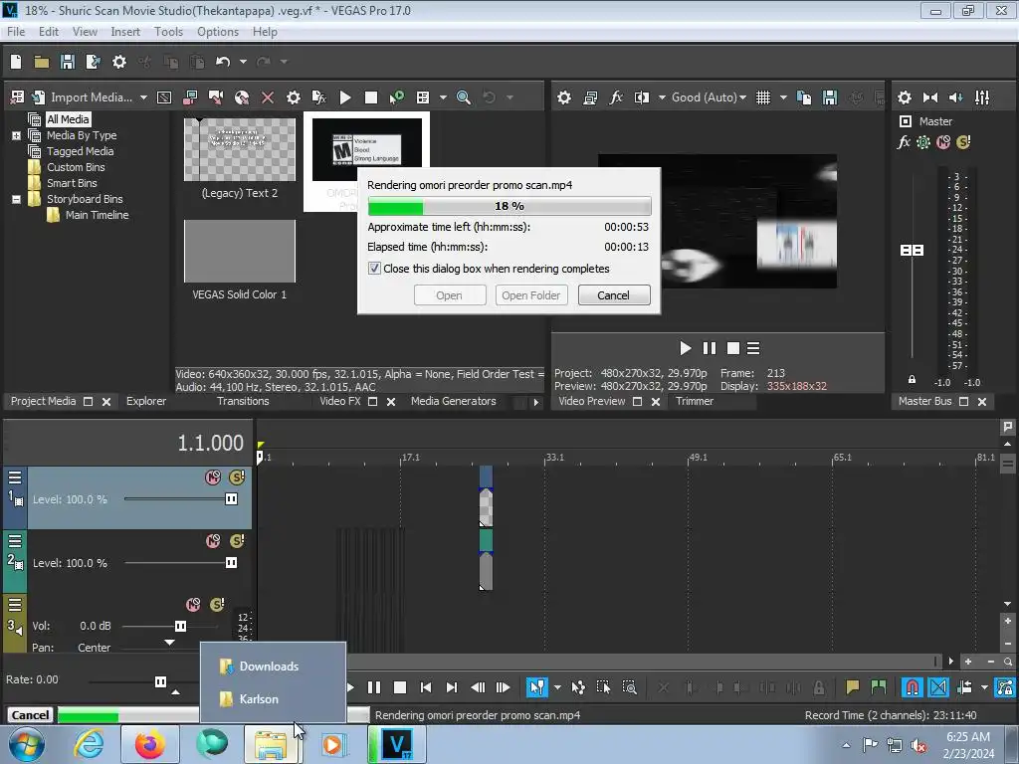Cancel the render in the progress dialog

[613, 294]
